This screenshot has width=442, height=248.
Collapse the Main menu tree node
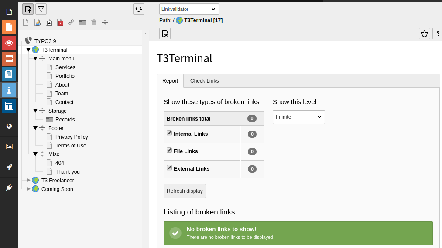tap(35, 58)
